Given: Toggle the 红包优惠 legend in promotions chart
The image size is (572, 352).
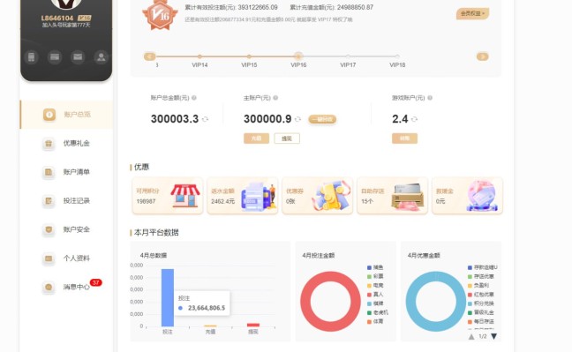Looking at the screenshot, I should tap(481, 295).
